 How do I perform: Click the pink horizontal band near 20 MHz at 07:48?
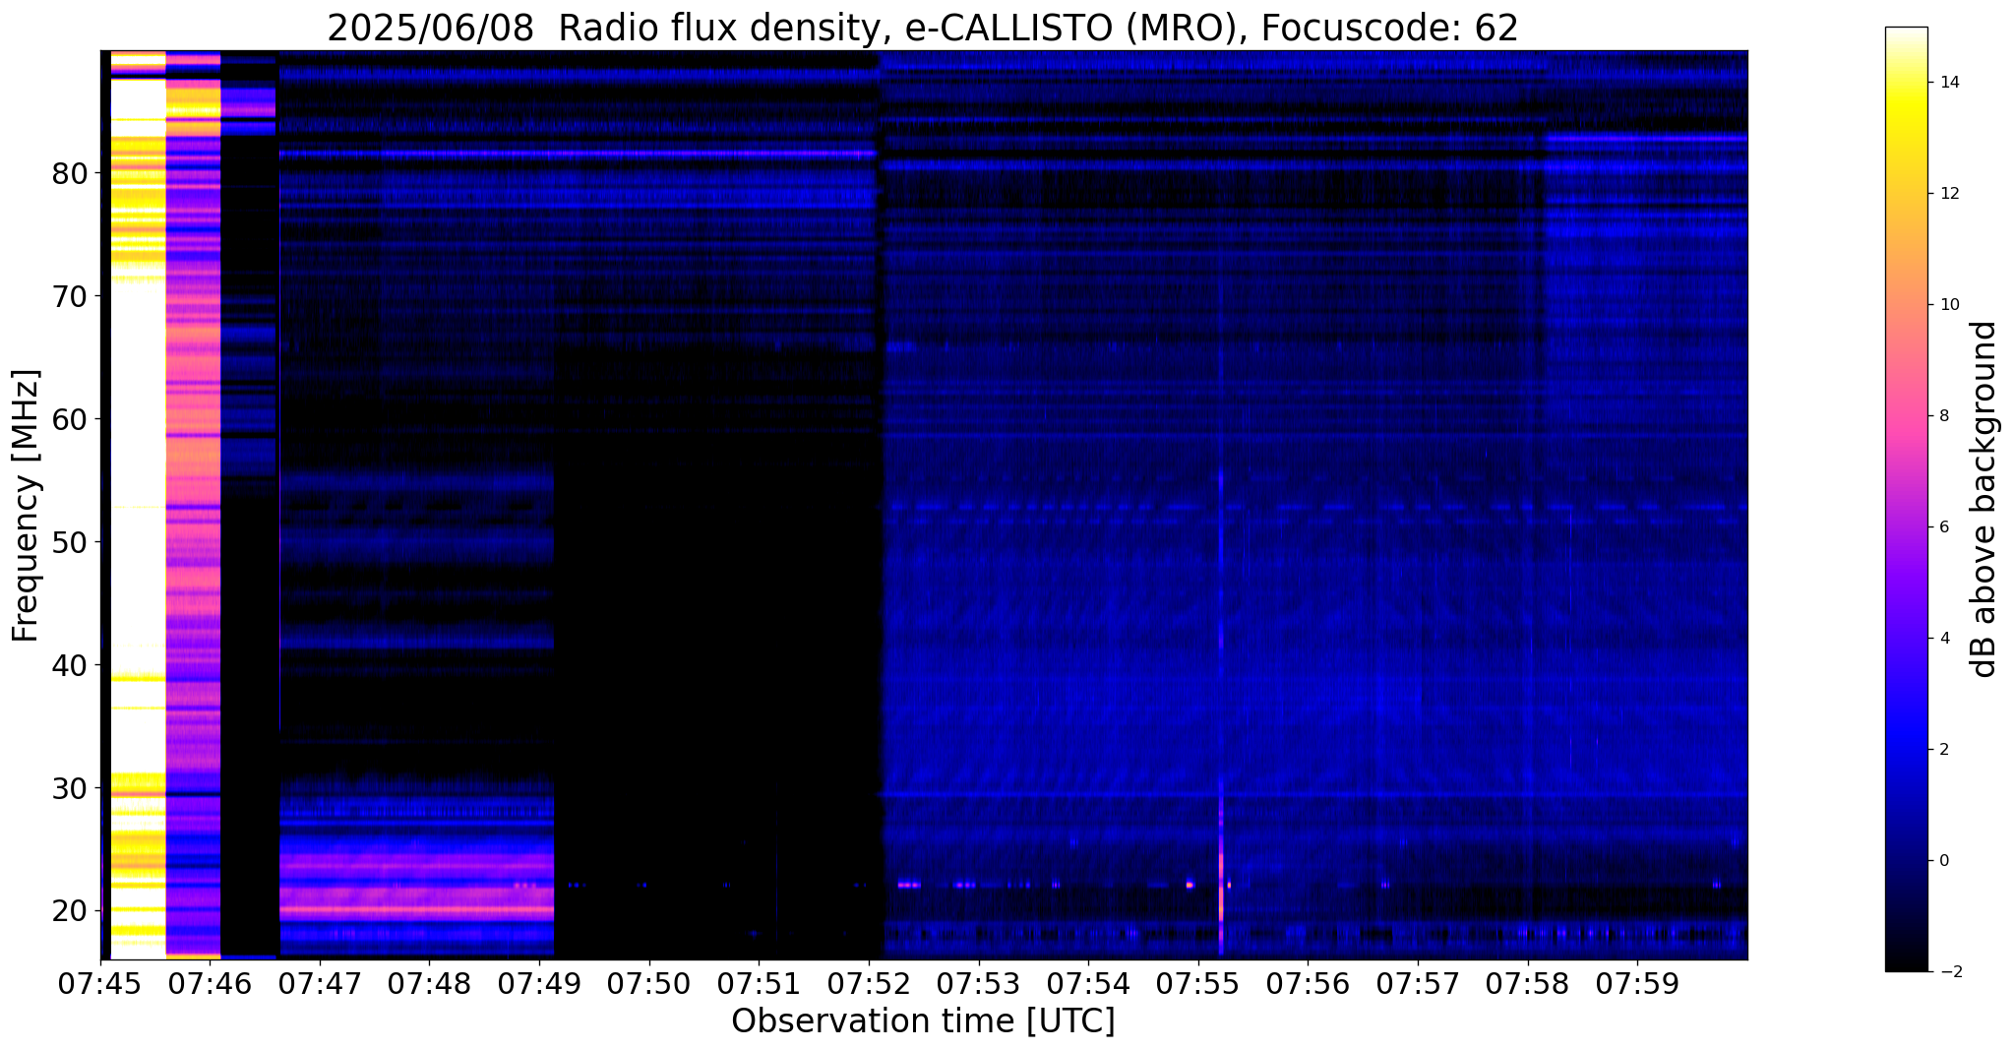point(418,909)
